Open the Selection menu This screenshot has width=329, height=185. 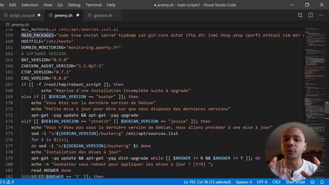click(30, 5)
